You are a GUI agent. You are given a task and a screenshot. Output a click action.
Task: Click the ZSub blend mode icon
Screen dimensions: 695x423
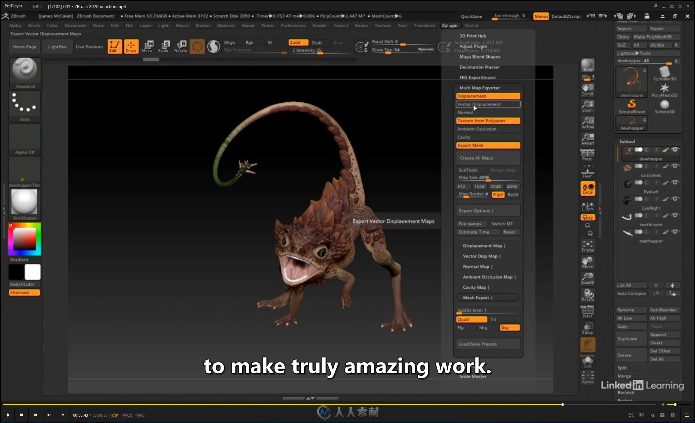(x=317, y=42)
